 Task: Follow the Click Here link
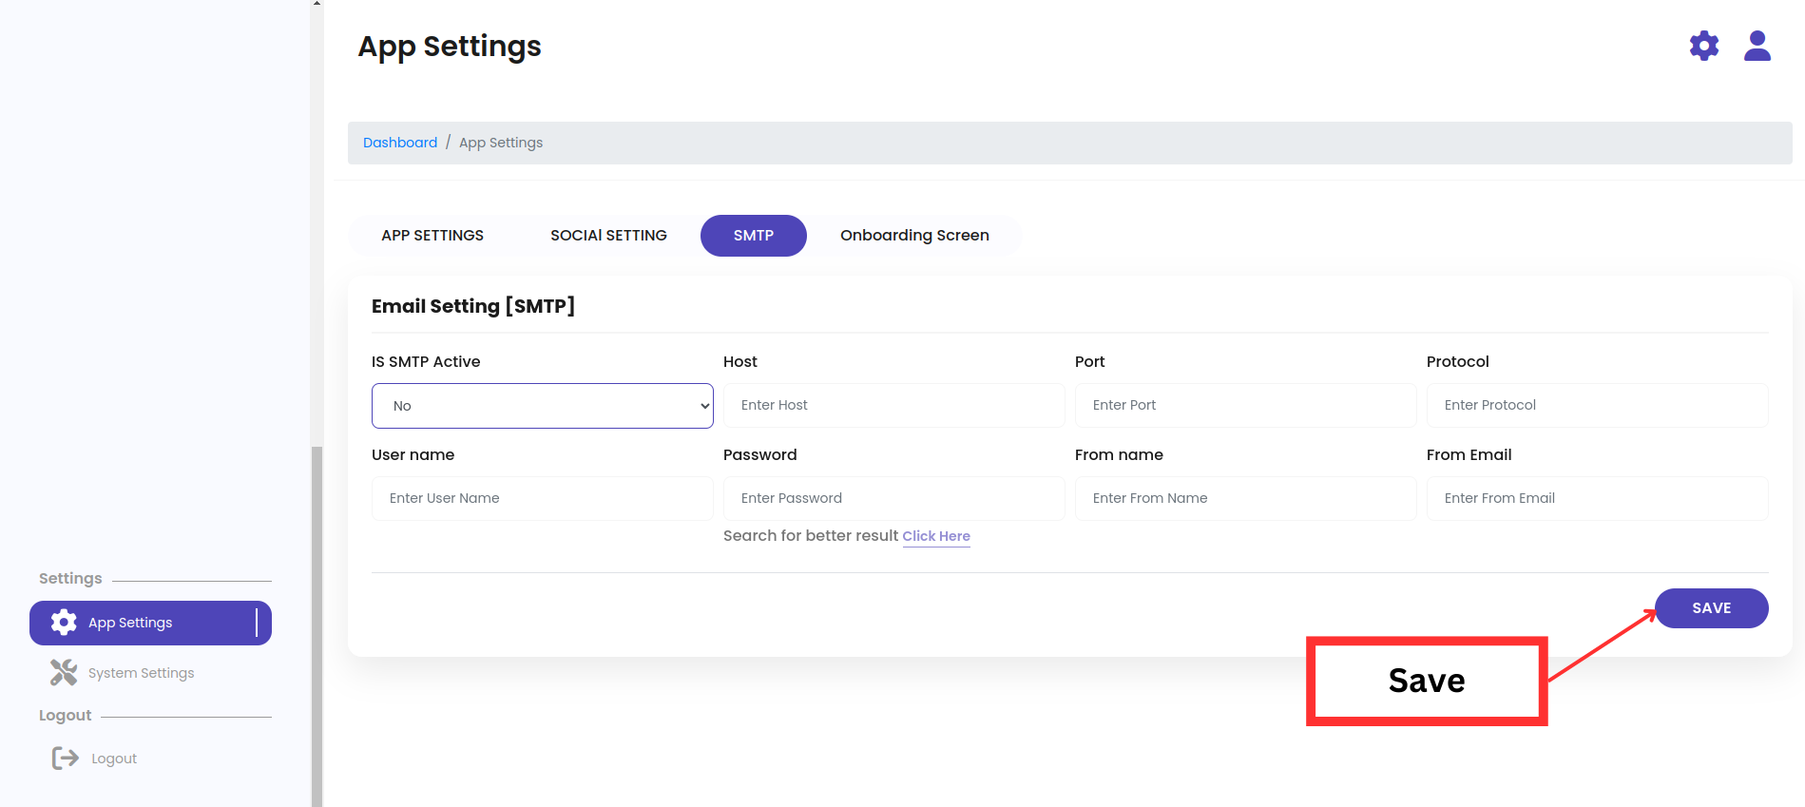point(935,536)
